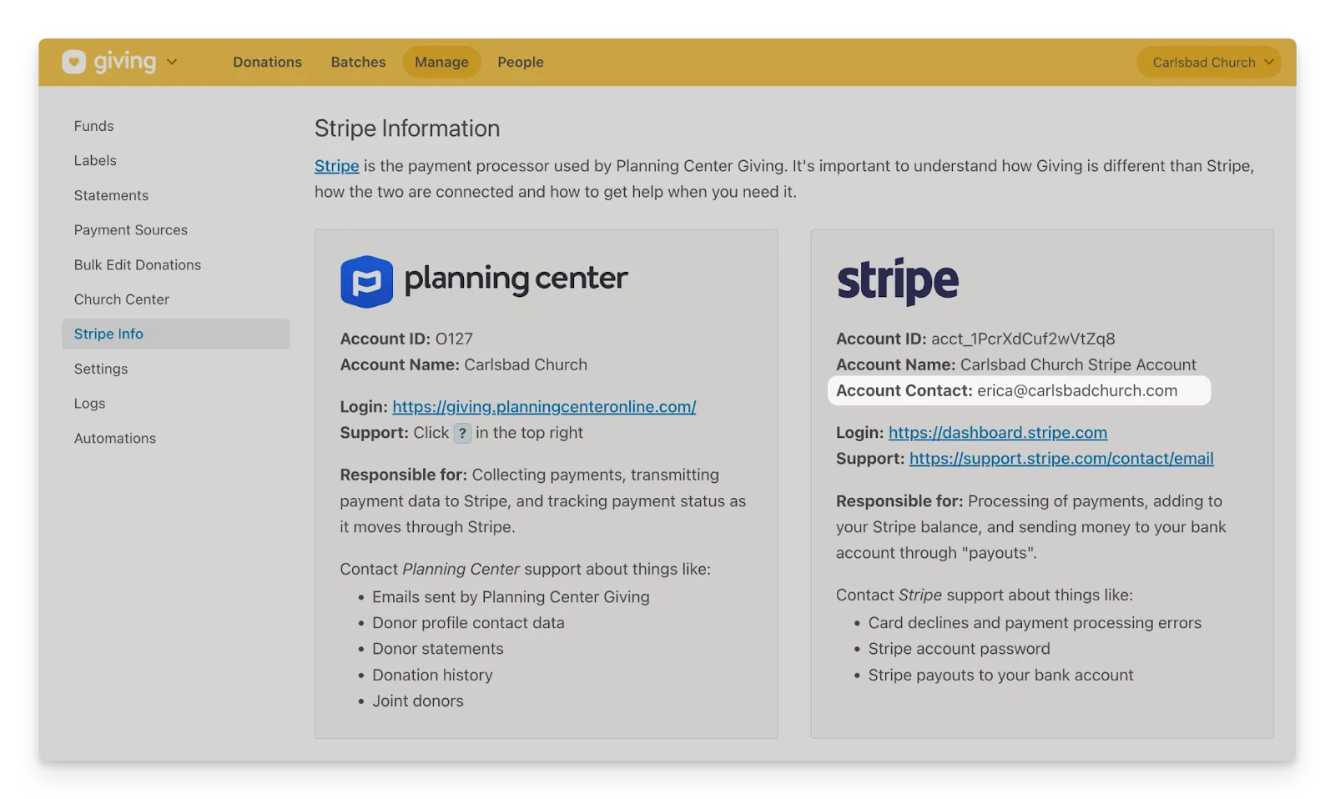1335x799 pixels.
Task: Go to the People tab
Action: [520, 63]
